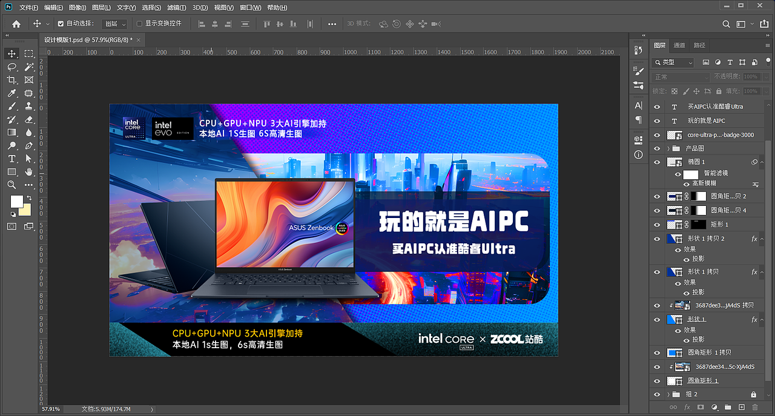Screen dimensions: 775x416
Task: Hide the 玩的就是 AIPC text layer
Action: click(x=657, y=121)
